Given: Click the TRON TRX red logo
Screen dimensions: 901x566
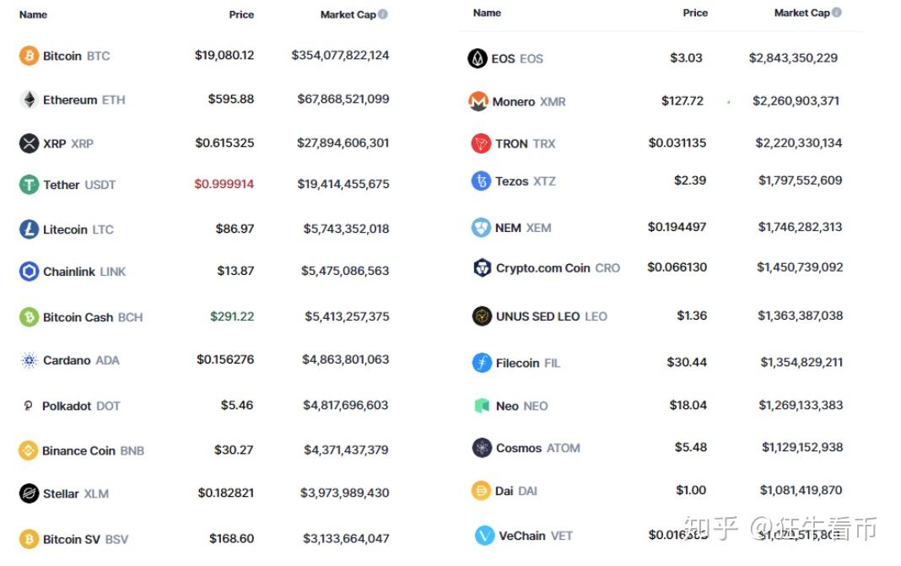Looking at the screenshot, I should pos(479,143).
